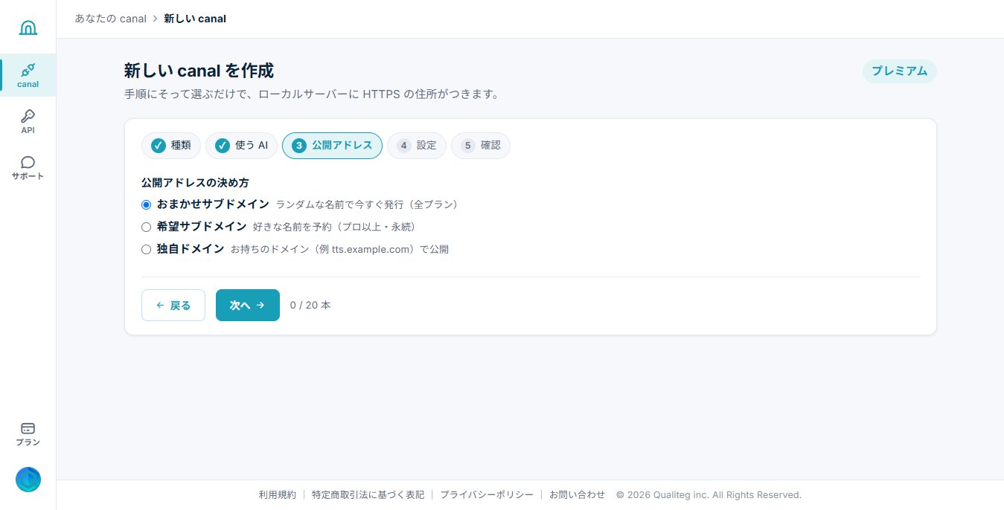Proceed with the 次へ button
This screenshot has height=510, width=1004.
pyautogui.click(x=248, y=305)
